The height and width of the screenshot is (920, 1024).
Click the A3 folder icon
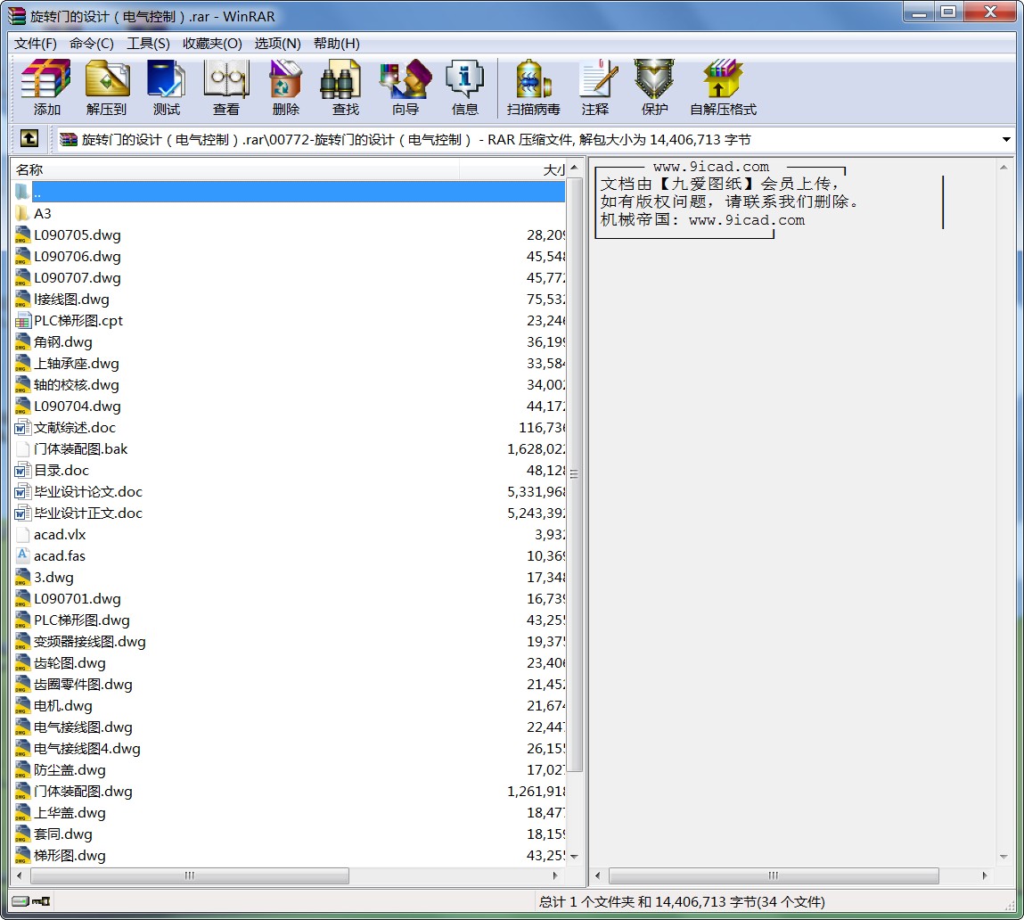(x=22, y=214)
